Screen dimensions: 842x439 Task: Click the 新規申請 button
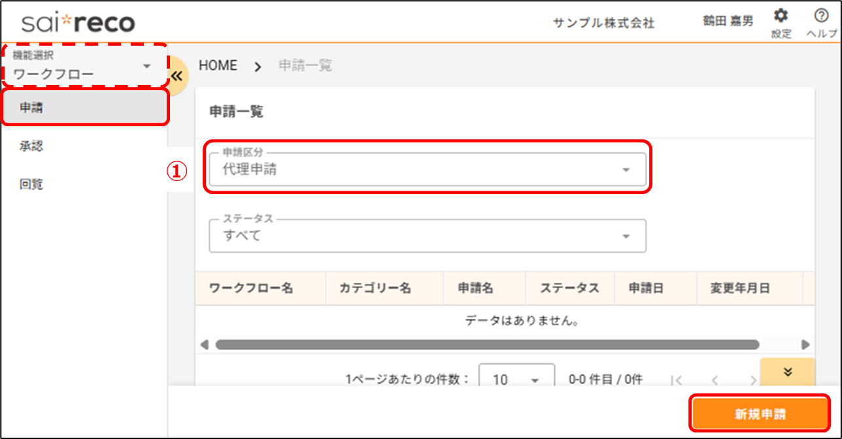[x=760, y=414]
